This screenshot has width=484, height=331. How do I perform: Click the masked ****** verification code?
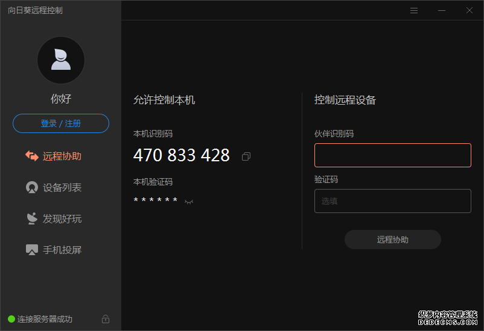click(156, 200)
